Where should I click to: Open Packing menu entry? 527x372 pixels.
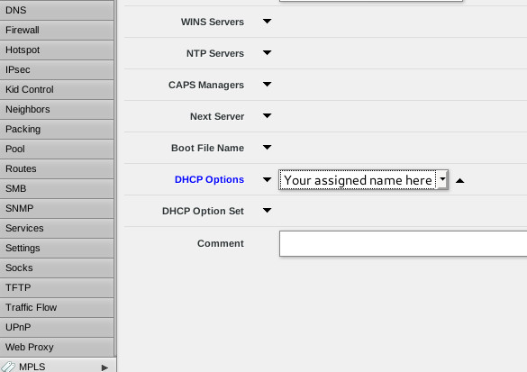(57, 129)
